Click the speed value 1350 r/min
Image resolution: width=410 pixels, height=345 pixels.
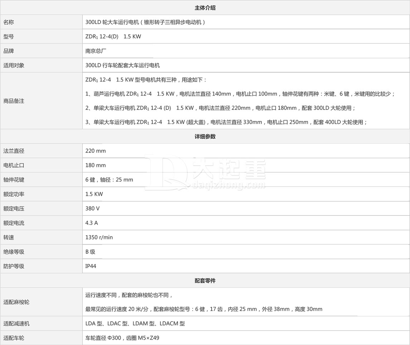(99, 237)
